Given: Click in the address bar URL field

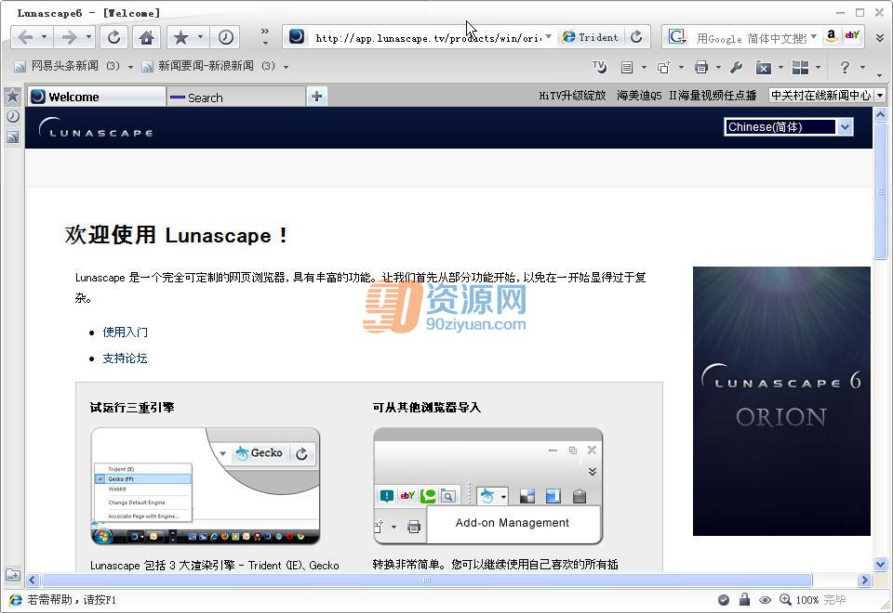Looking at the screenshot, I should [427, 38].
